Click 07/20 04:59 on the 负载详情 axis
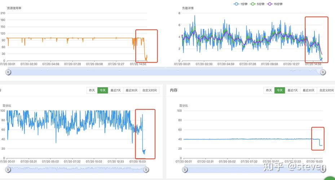 [226, 64]
